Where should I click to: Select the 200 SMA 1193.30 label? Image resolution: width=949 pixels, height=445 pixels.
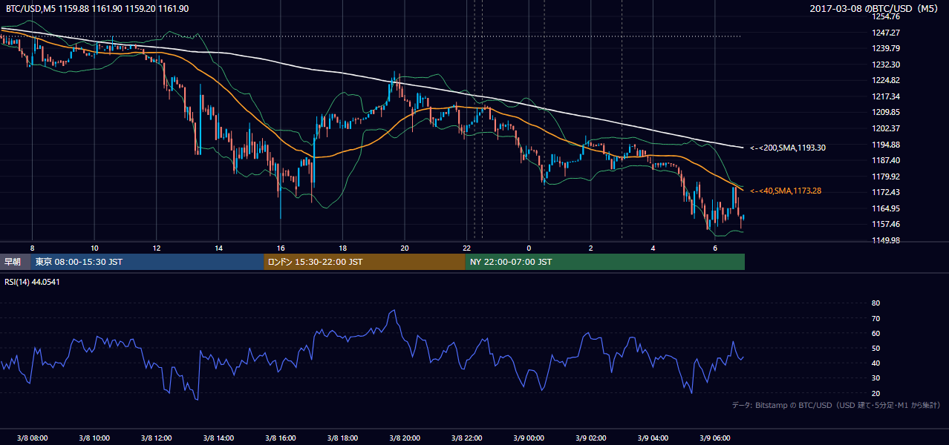(788, 148)
